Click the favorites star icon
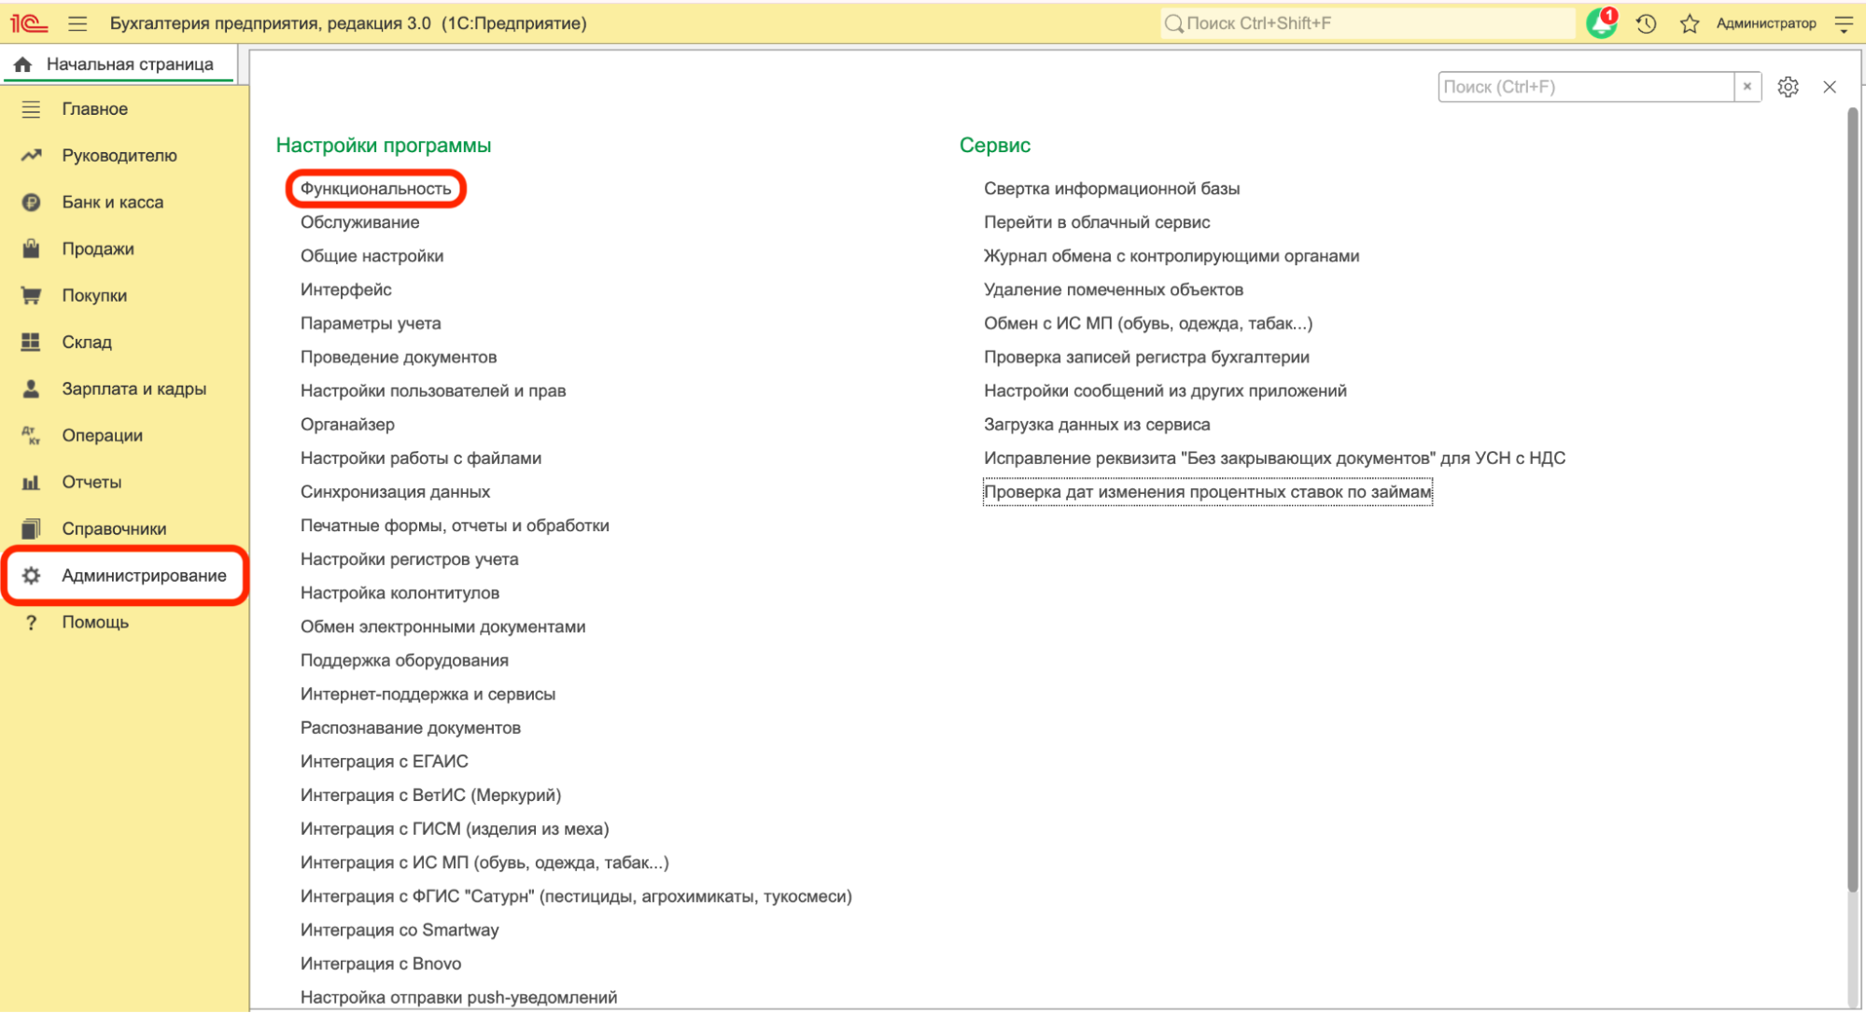 coord(1690,23)
